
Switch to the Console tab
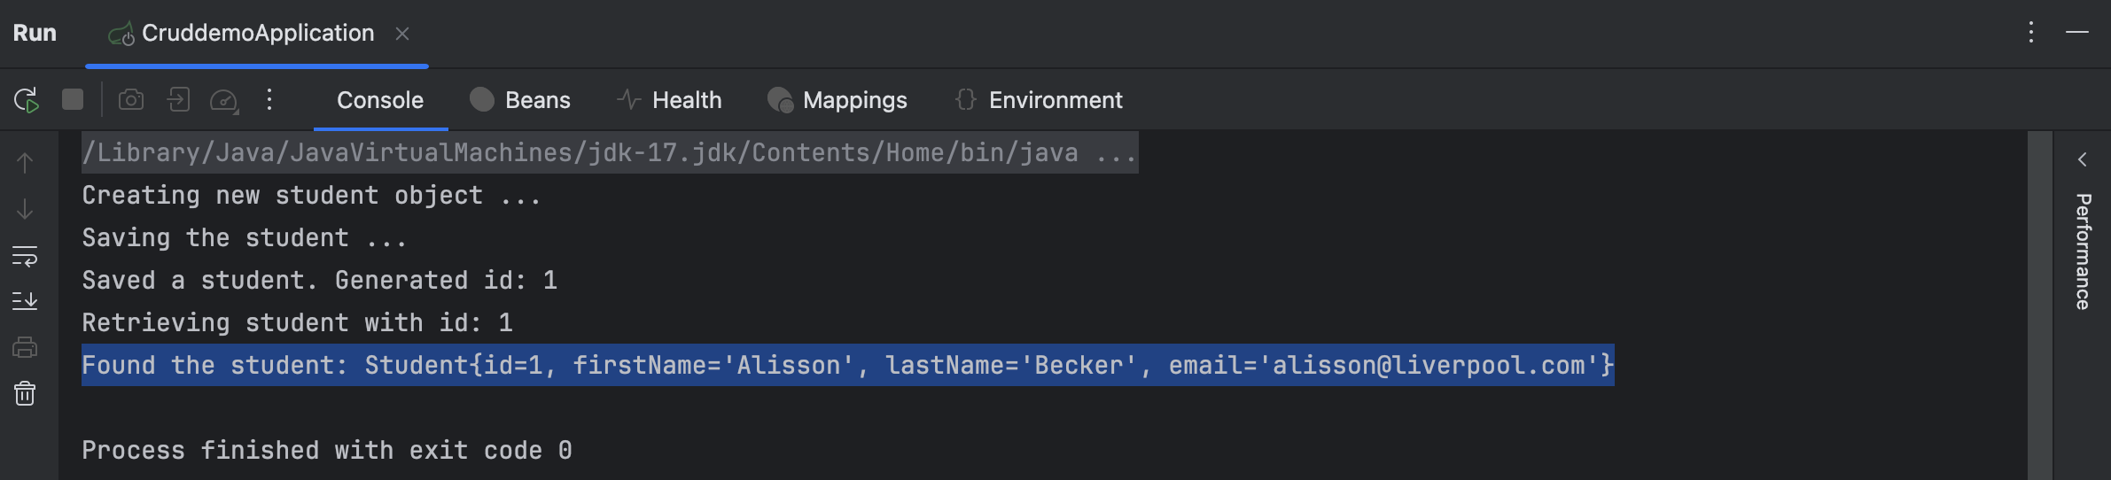point(380,100)
